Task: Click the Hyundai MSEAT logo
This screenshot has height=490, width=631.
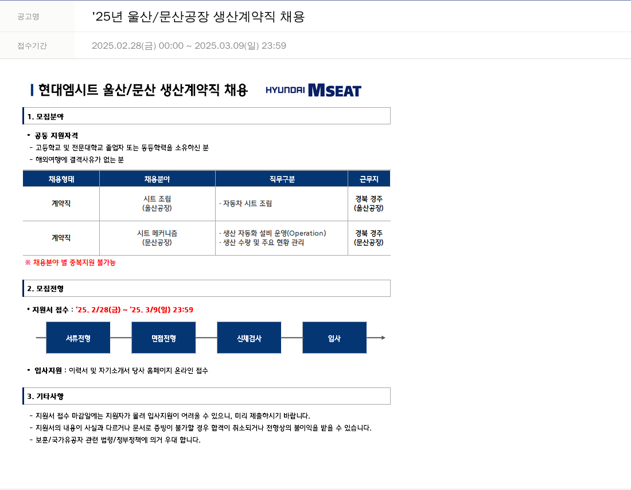Action: point(313,90)
